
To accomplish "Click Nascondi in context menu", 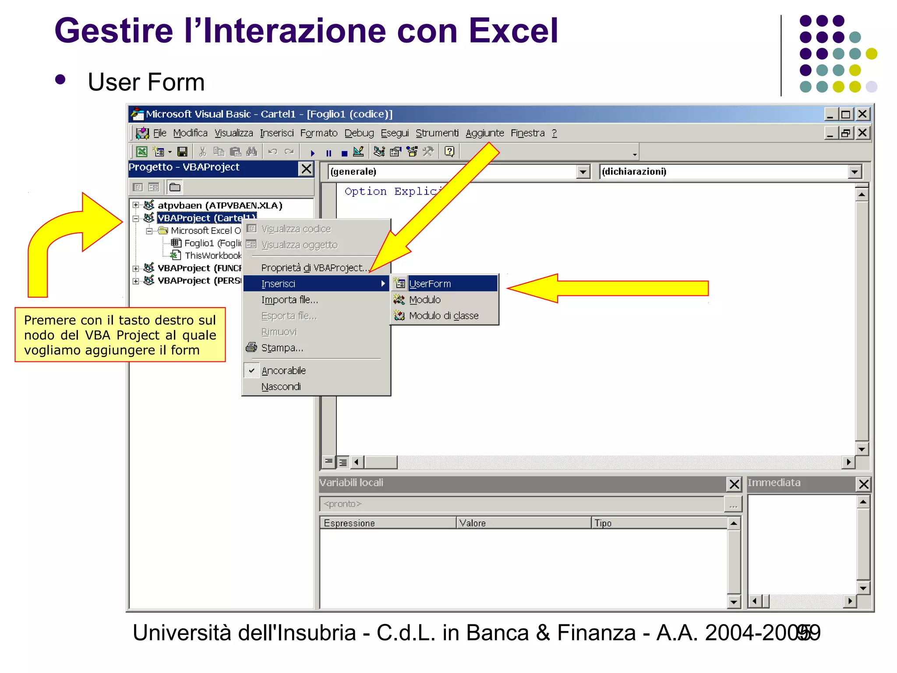I will 316,387.
